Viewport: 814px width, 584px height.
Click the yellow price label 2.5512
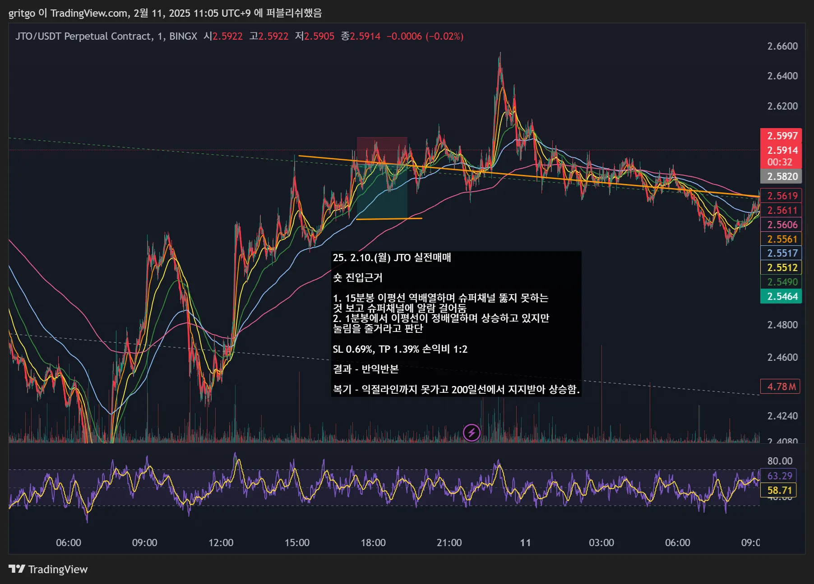point(782,267)
